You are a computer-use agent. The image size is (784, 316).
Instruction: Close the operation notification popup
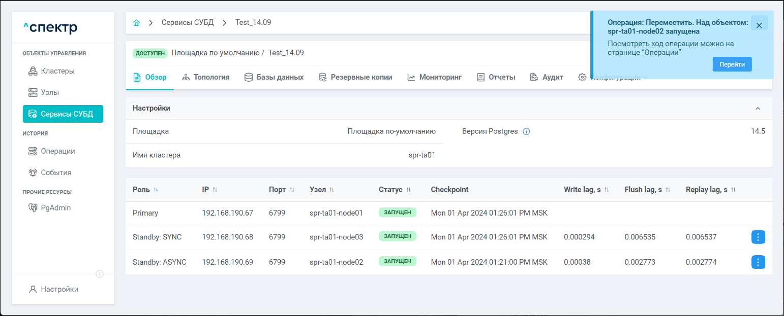[759, 25]
